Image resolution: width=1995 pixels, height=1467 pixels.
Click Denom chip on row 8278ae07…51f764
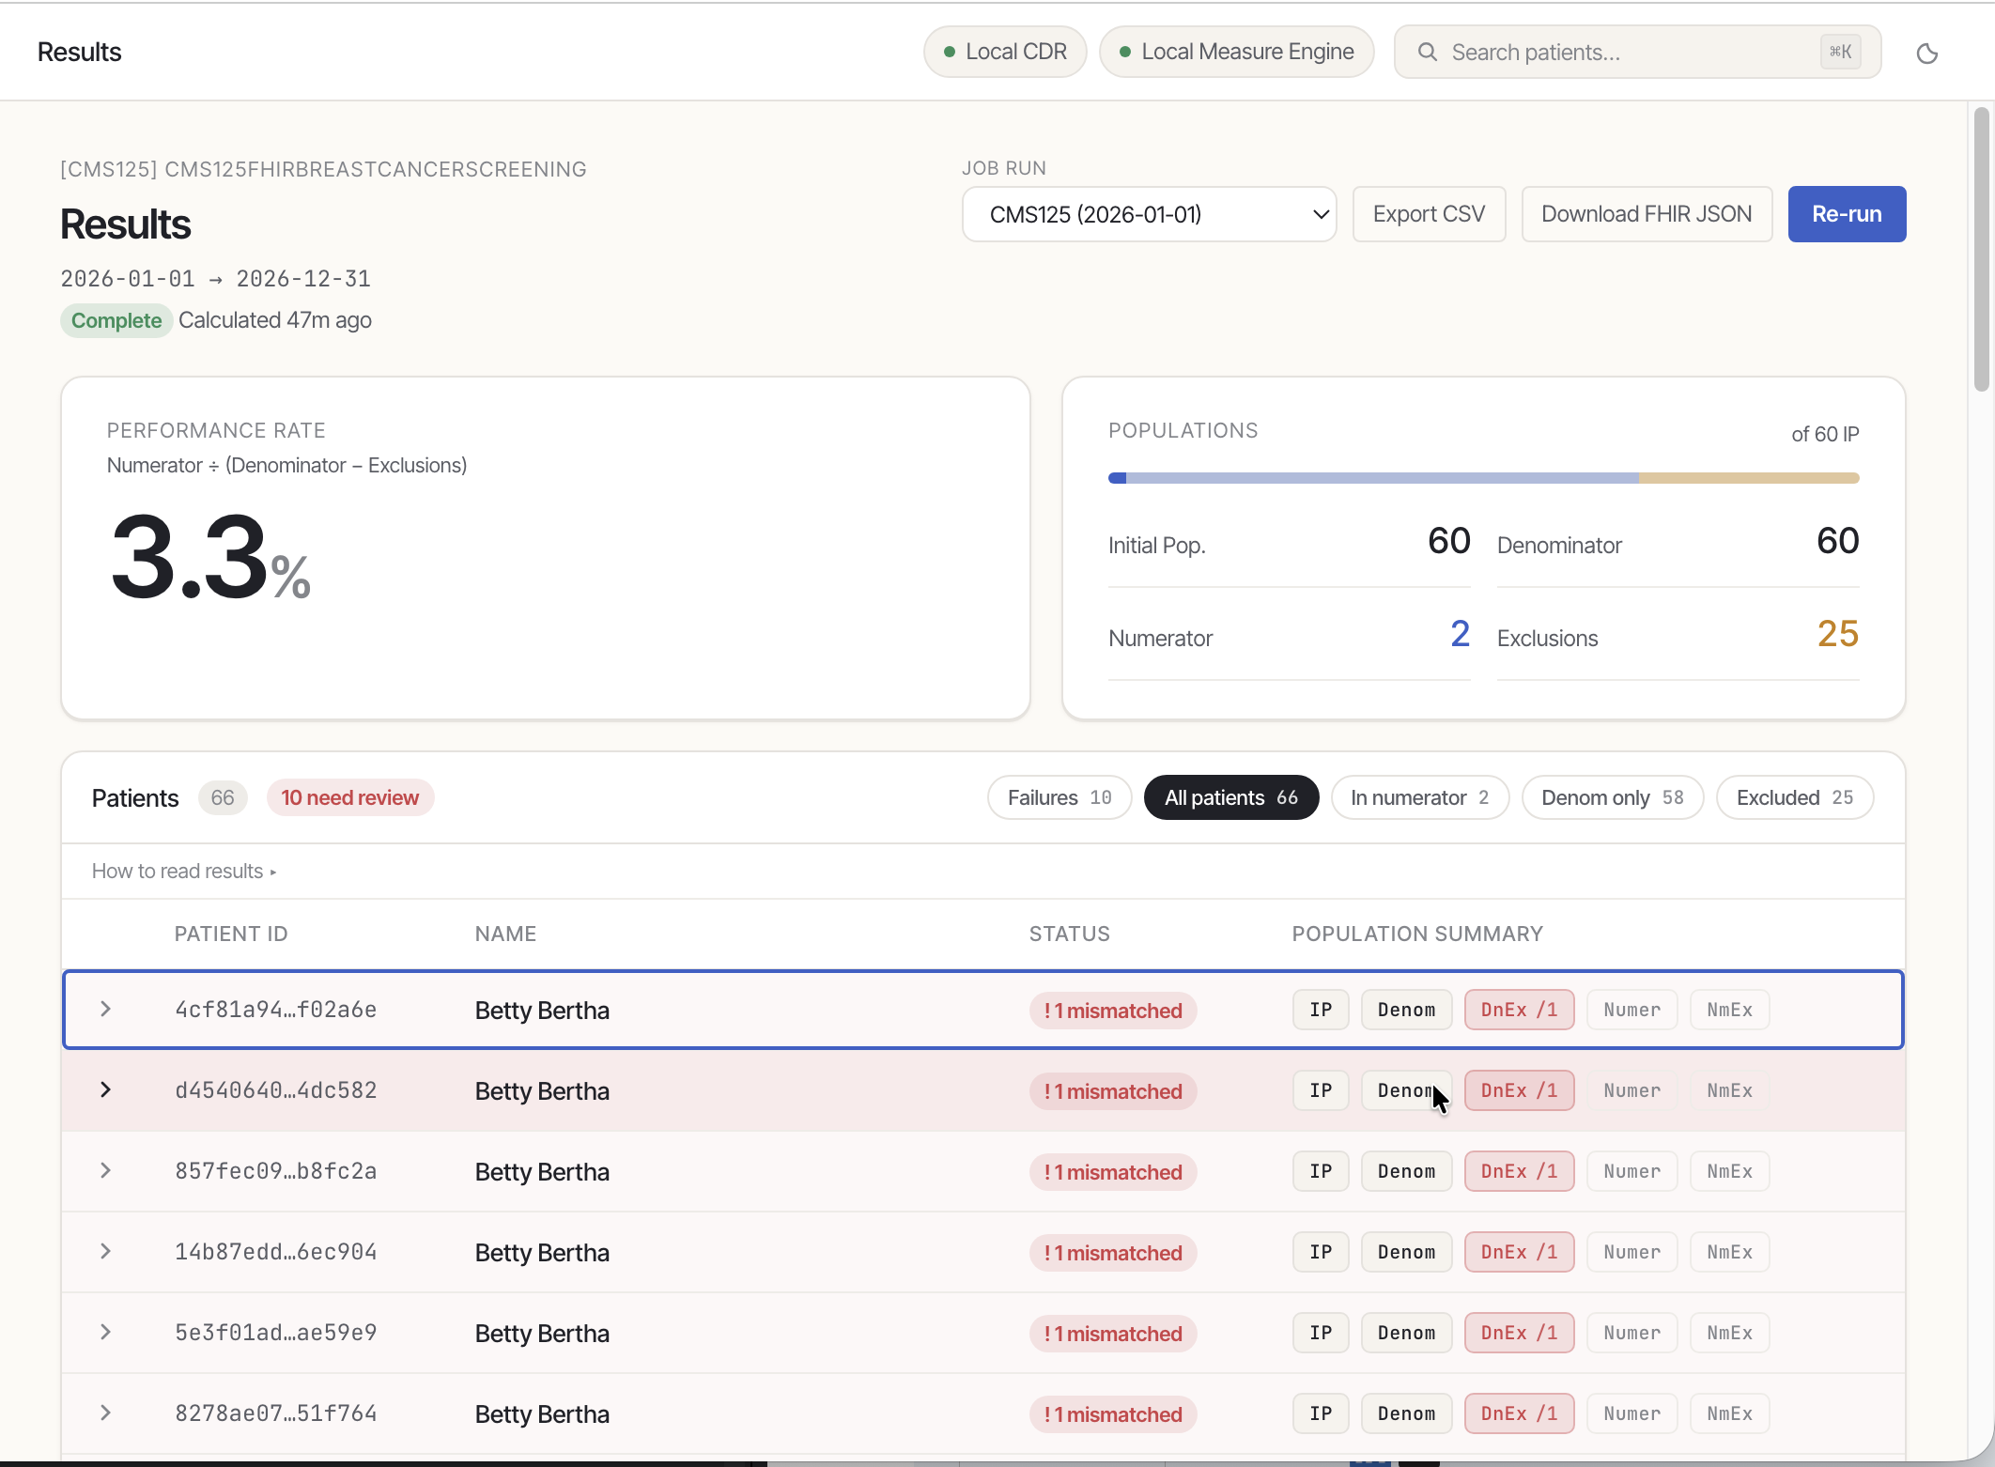(1406, 1413)
